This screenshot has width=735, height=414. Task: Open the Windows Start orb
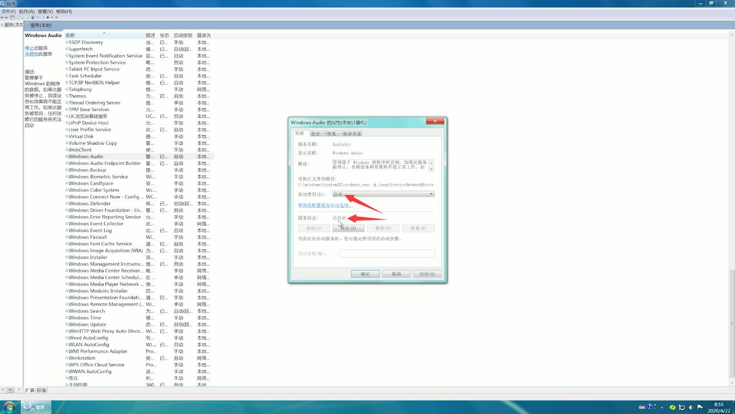pyautogui.click(x=9, y=407)
